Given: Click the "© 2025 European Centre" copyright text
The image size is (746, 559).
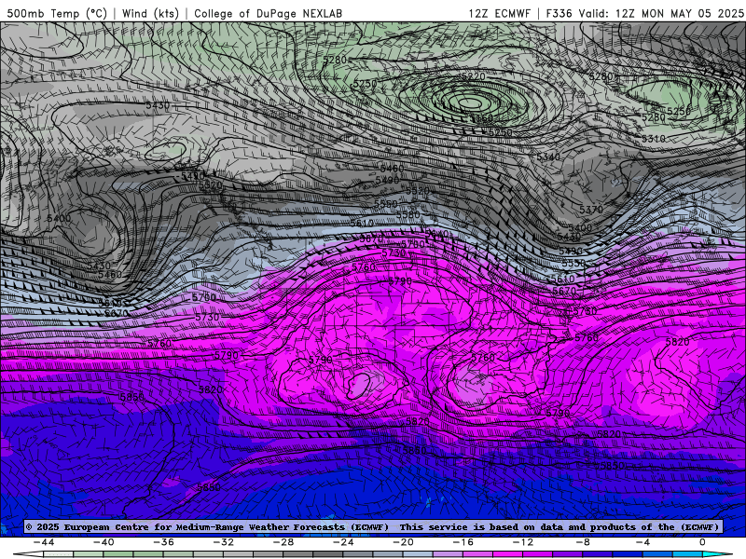Looking at the screenshot, I should coord(89,527).
